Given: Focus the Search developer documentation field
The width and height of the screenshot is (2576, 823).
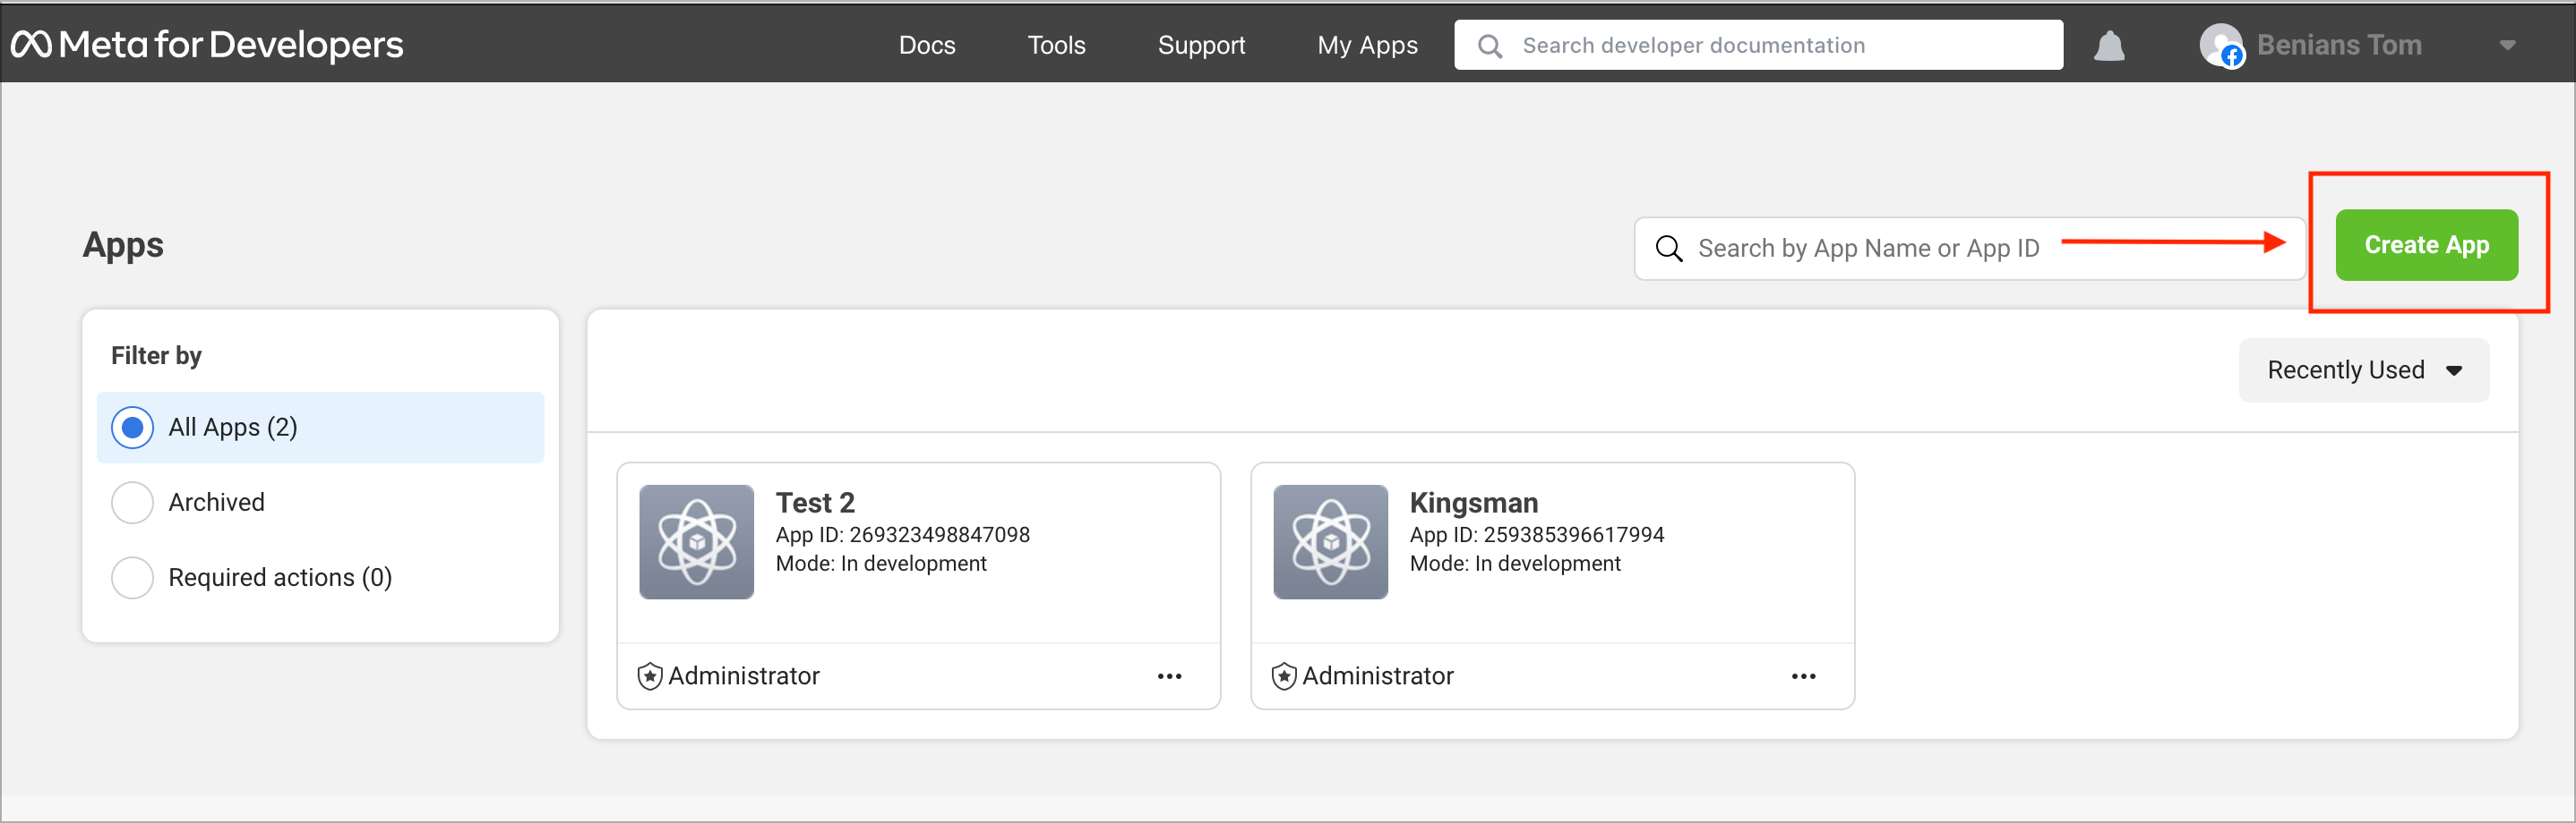Looking at the screenshot, I should (x=1758, y=45).
